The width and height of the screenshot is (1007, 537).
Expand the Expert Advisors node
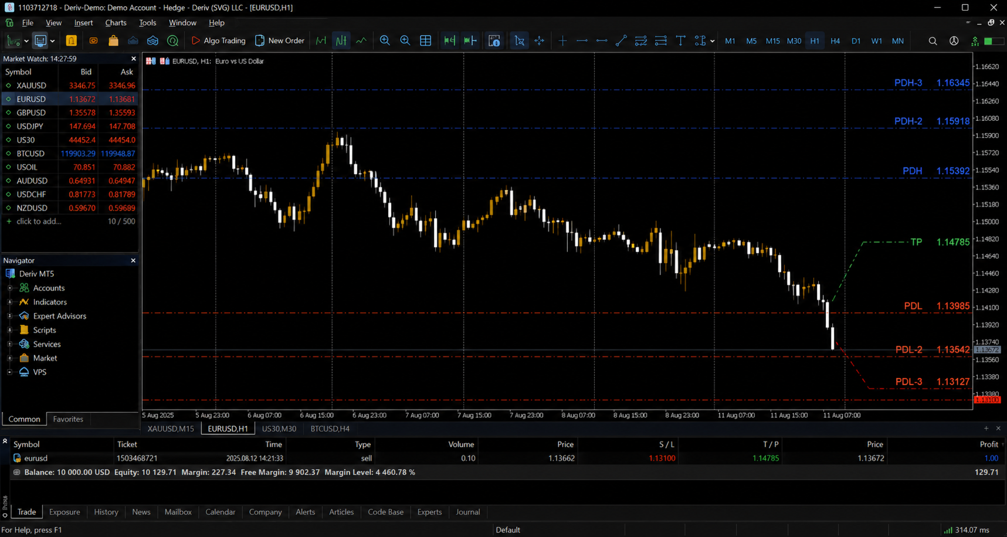10,316
